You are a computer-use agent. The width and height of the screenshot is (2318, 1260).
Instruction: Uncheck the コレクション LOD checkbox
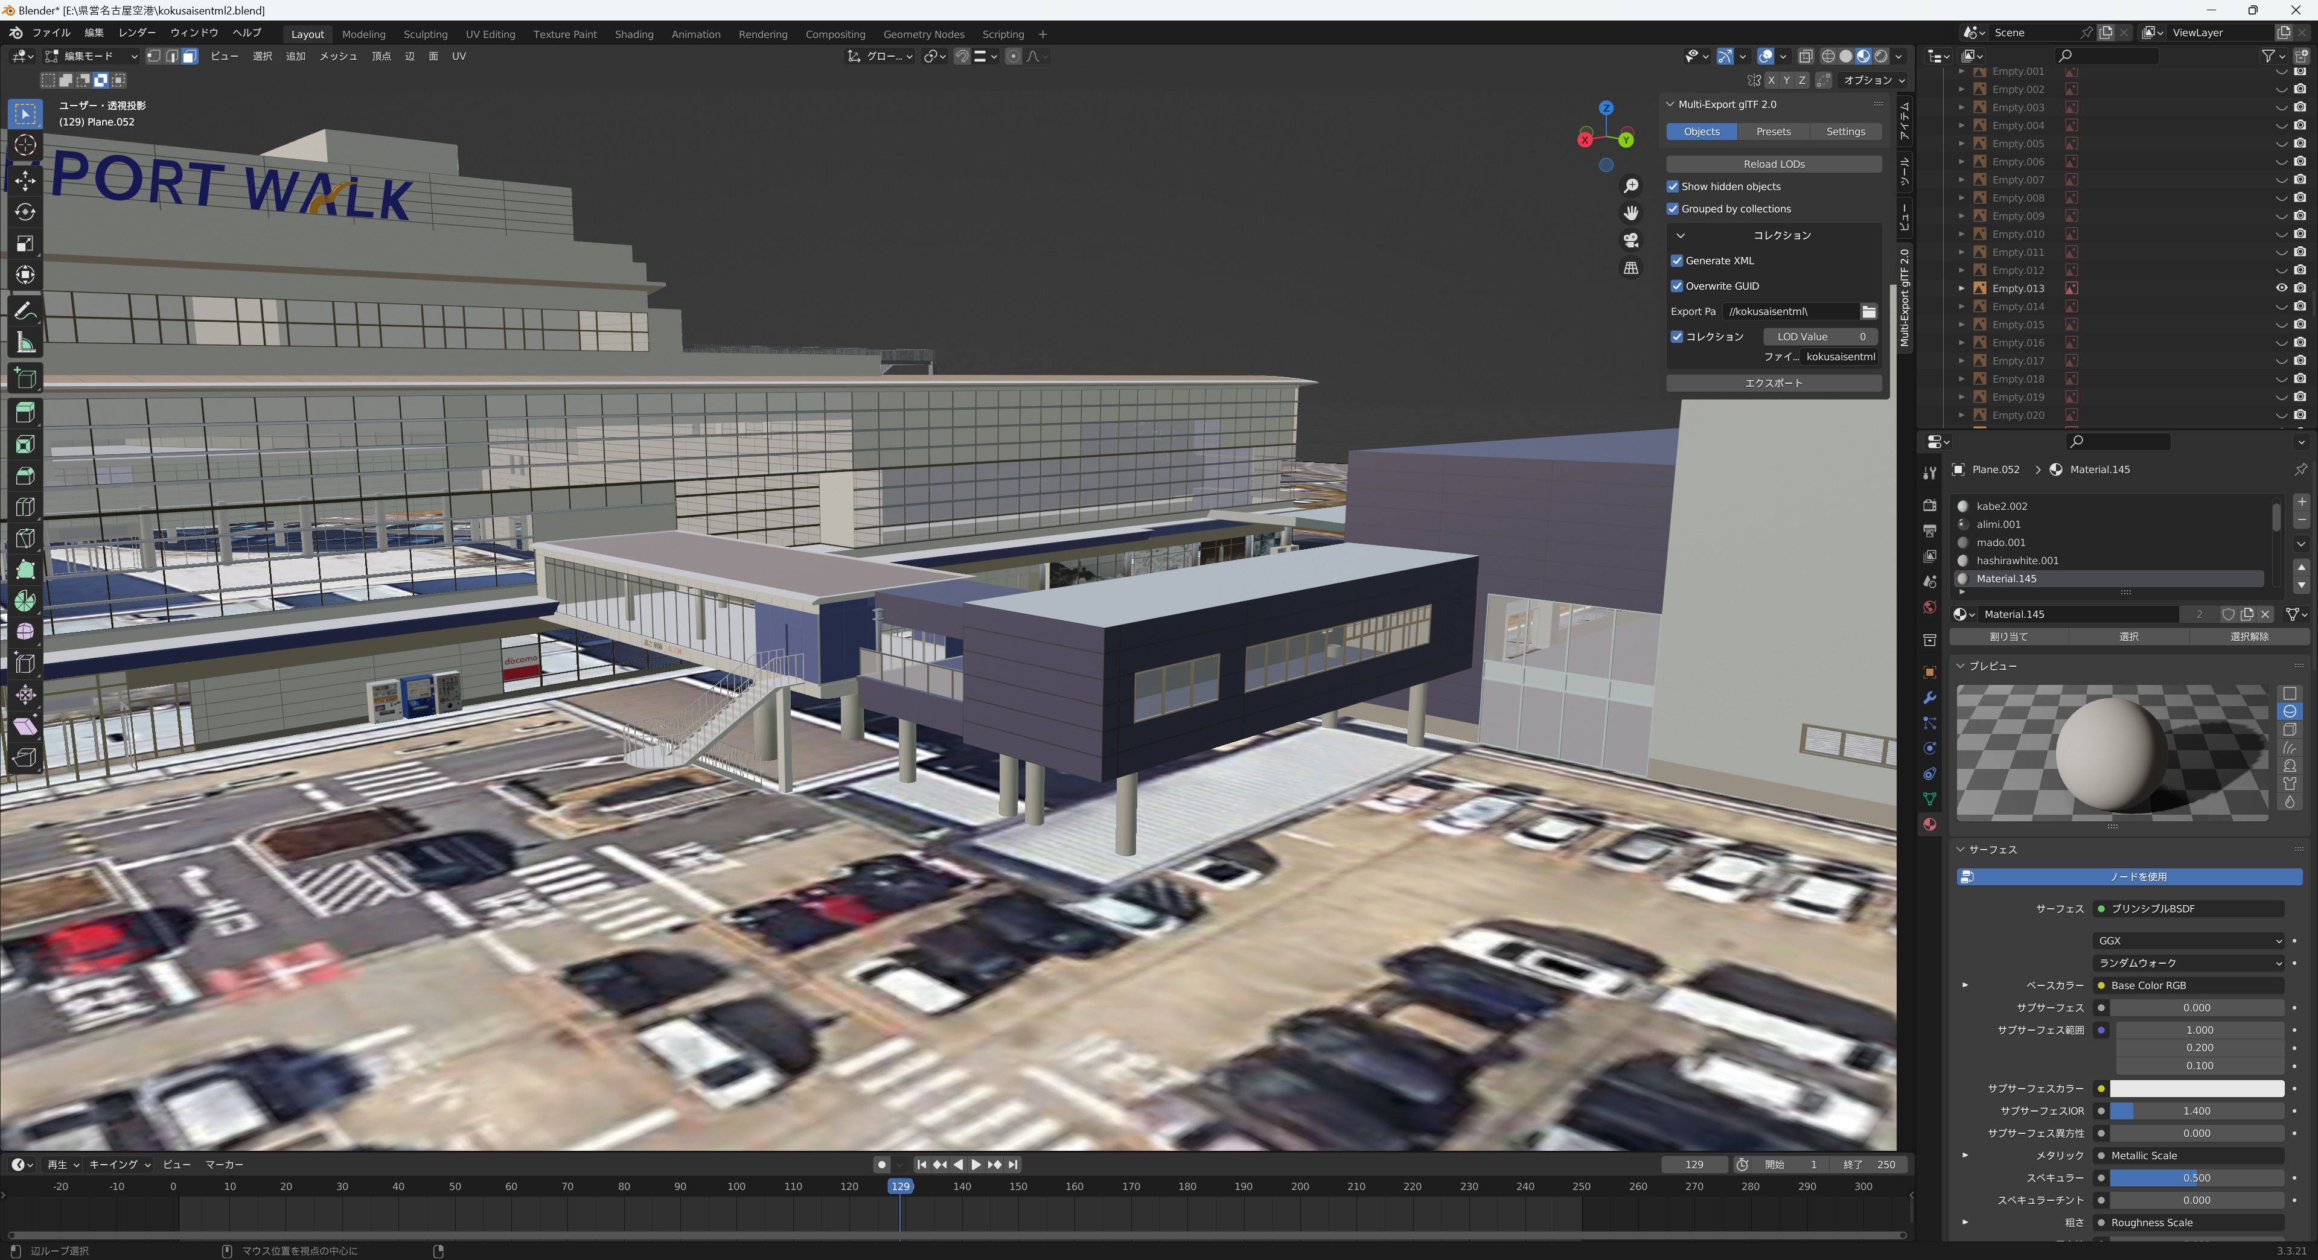pyautogui.click(x=1678, y=337)
